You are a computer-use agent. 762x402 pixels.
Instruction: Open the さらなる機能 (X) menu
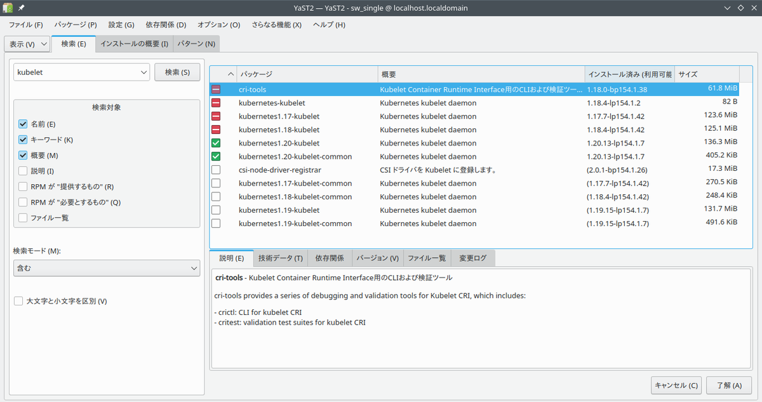point(277,25)
